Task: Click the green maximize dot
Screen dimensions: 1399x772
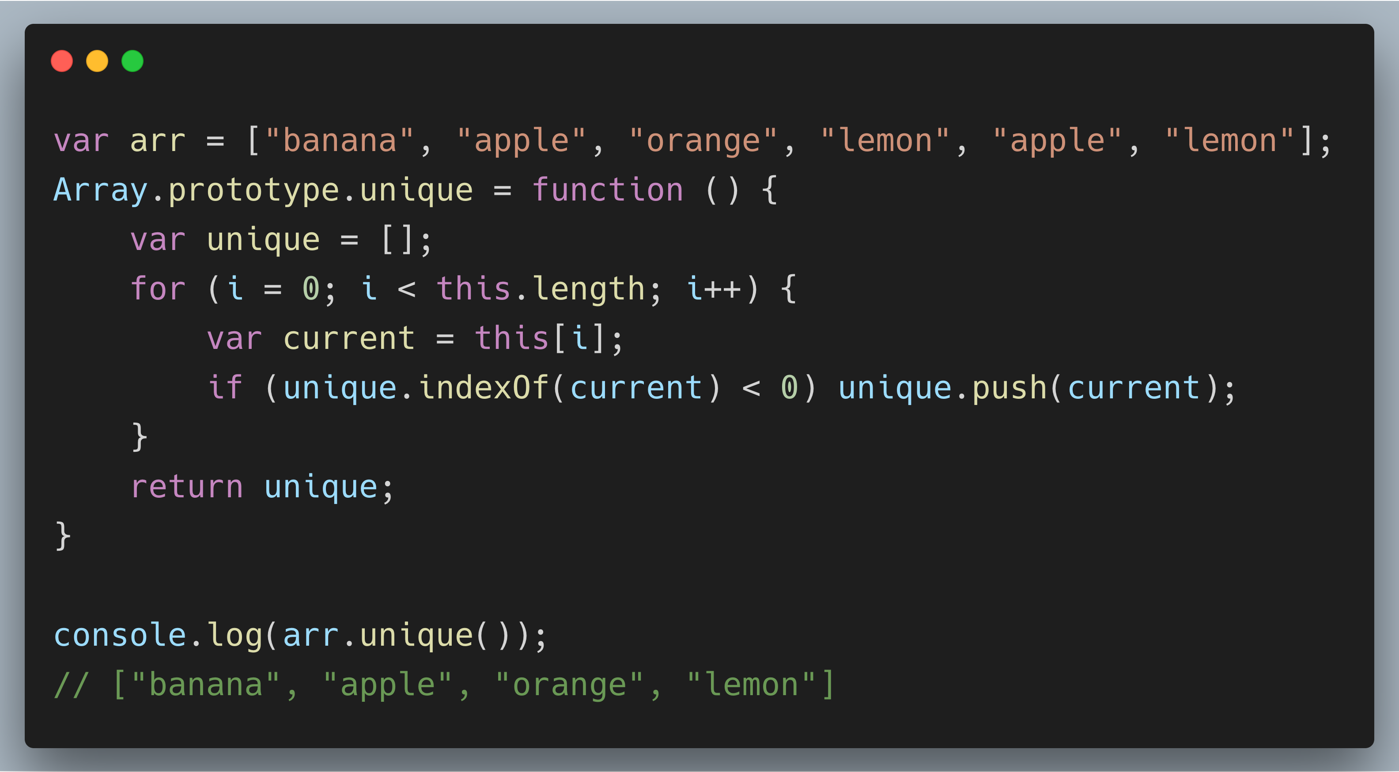Action: pyautogui.click(x=132, y=61)
